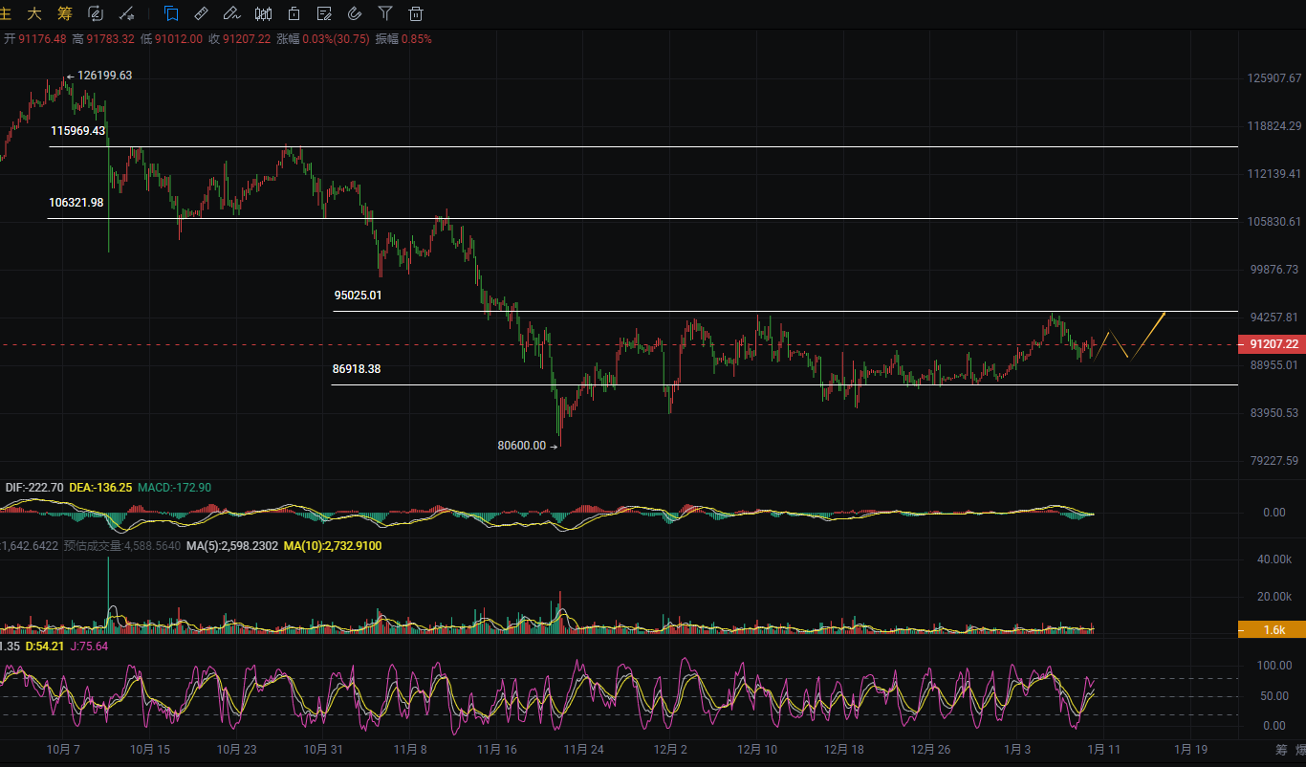Screen dimensions: 1306x767
Task: Click the lock drawings icon
Action: pyautogui.click(x=294, y=13)
